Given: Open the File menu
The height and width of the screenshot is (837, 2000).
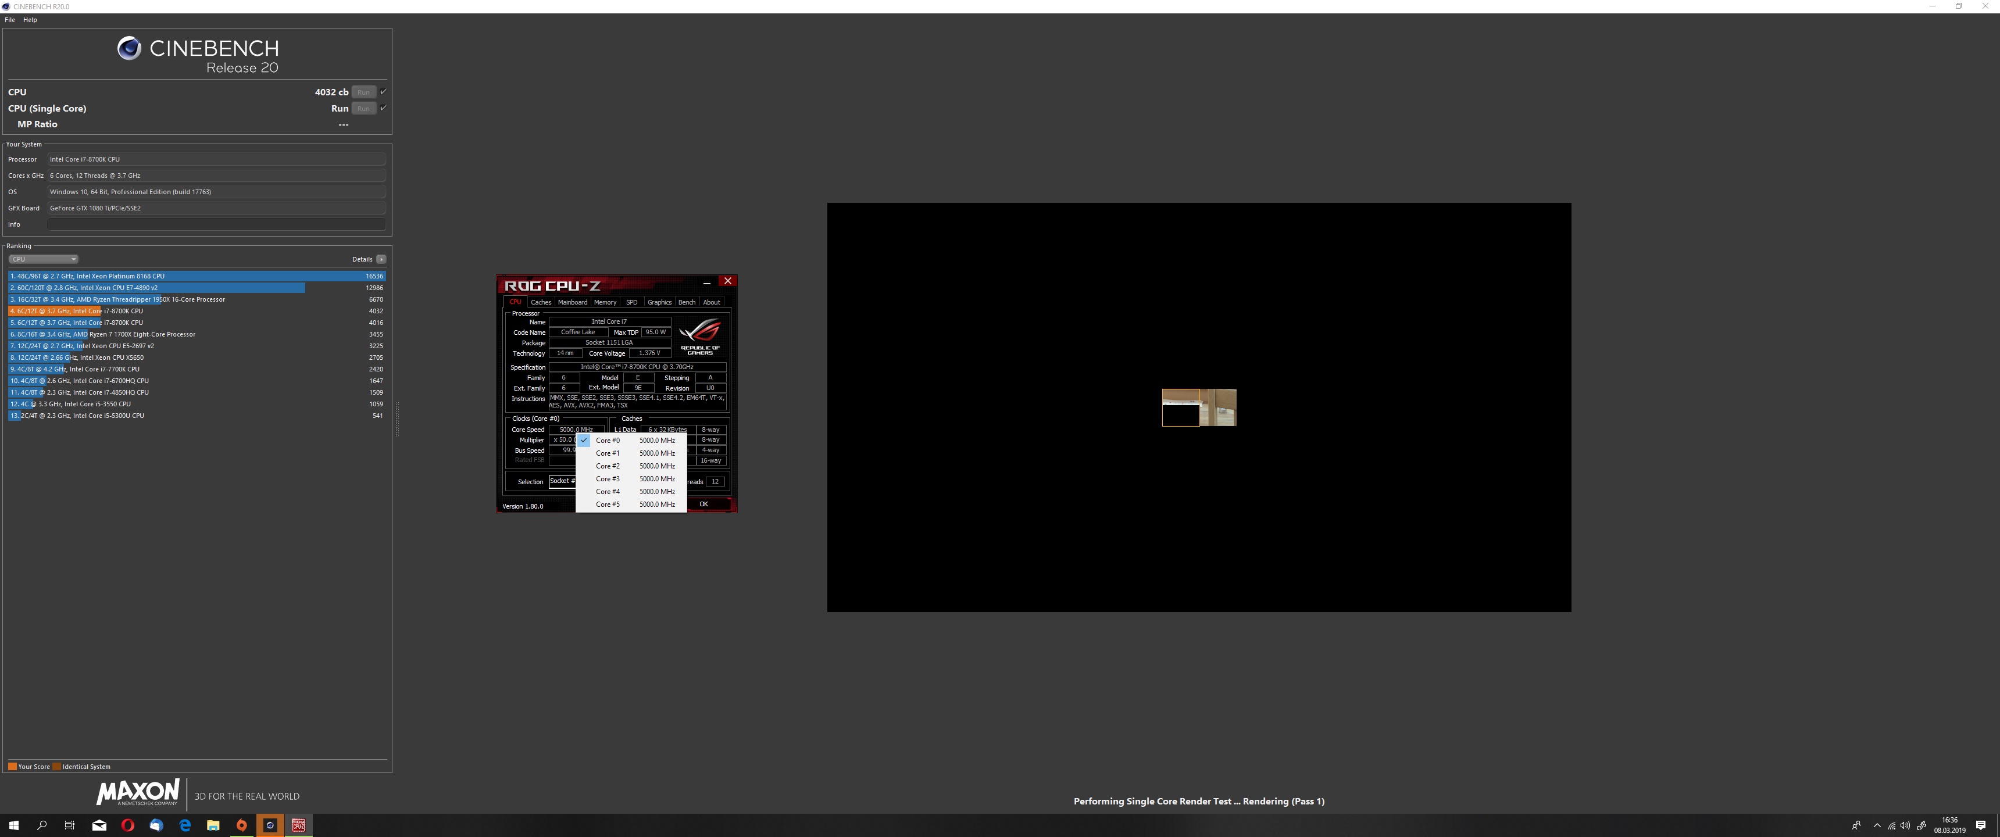Looking at the screenshot, I should click(x=9, y=20).
